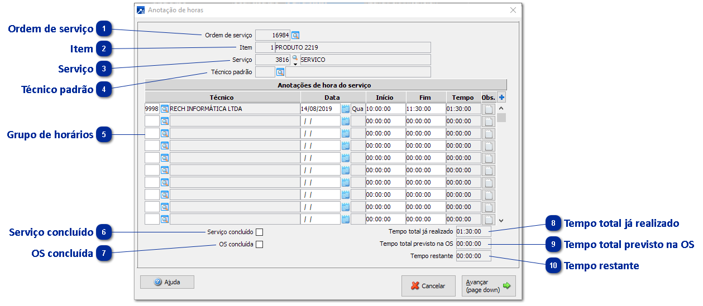This screenshot has width=703, height=306.
Task: Click the search icon beside Ordem de serviço
Action: (x=295, y=35)
